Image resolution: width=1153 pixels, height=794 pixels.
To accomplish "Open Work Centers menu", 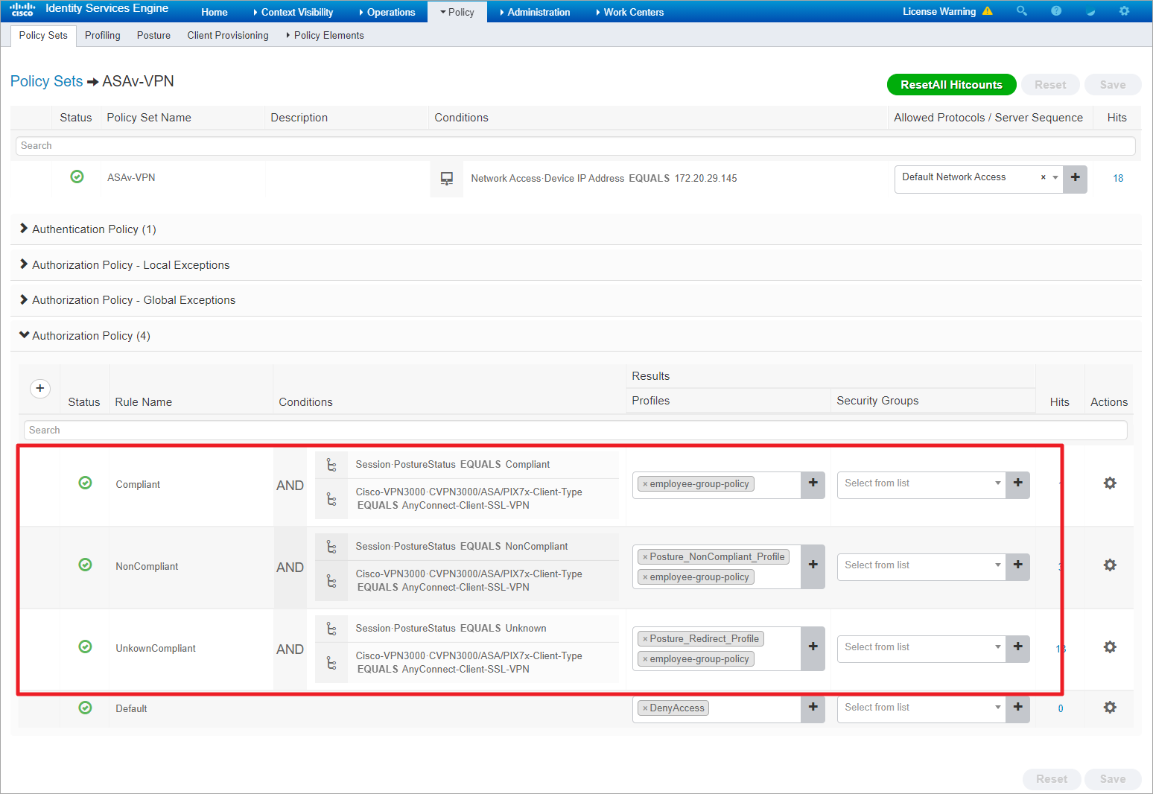I will 630,12.
